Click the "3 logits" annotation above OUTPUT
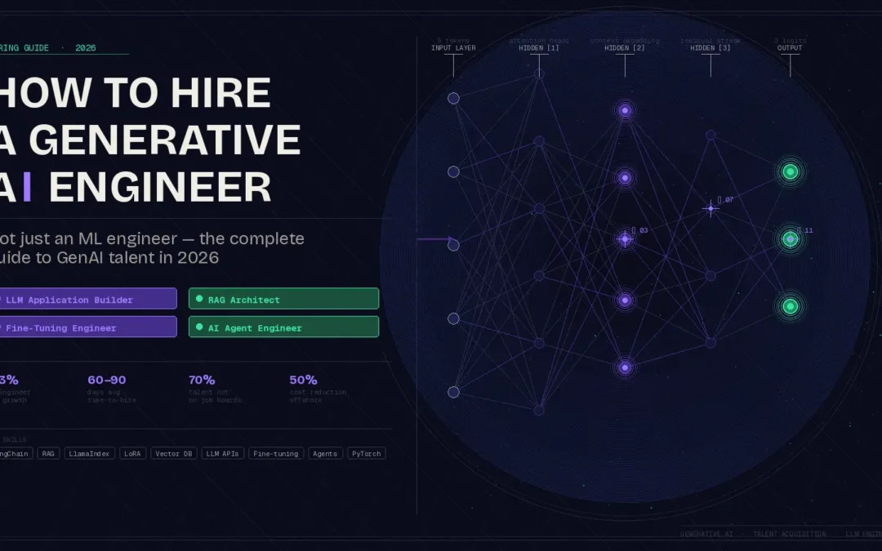This screenshot has height=551, width=882. point(790,41)
